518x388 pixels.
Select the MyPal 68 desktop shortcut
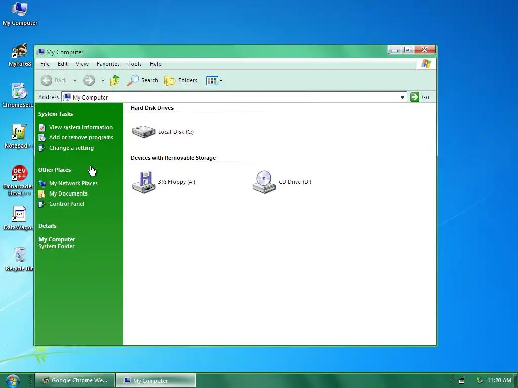pyautogui.click(x=20, y=55)
